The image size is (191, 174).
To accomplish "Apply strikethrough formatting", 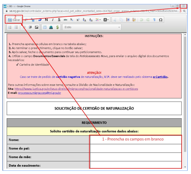I will click(x=66, y=20).
